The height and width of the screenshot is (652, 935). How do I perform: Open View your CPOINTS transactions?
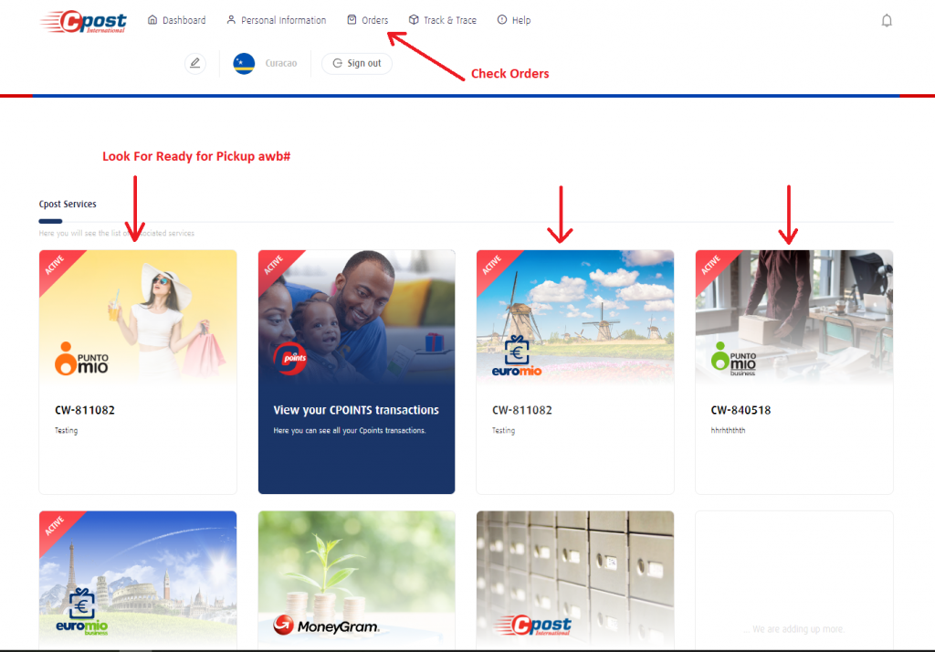356,410
